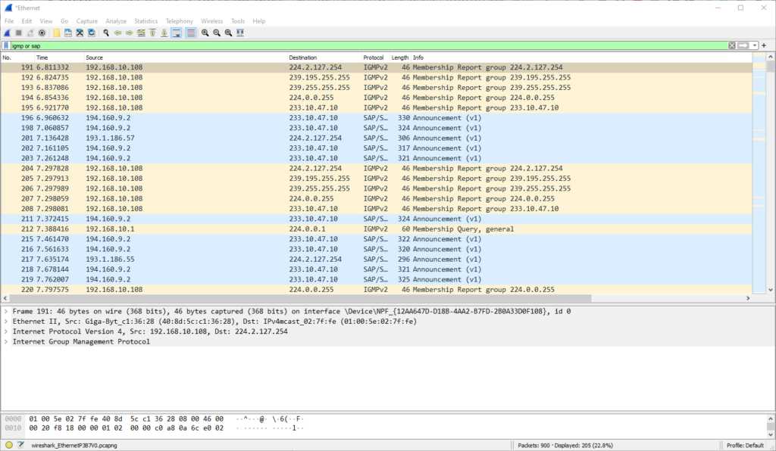
Task: Expand Internet Protocol Version 4 layer
Action: click(x=6, y=331)
